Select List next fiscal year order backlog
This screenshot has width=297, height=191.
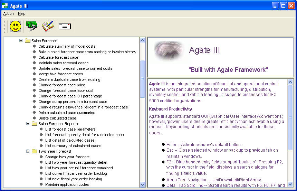pos(74,179)
